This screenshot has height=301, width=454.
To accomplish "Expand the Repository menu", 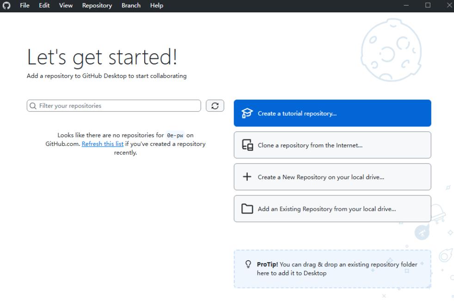I will tap(97, 6).
